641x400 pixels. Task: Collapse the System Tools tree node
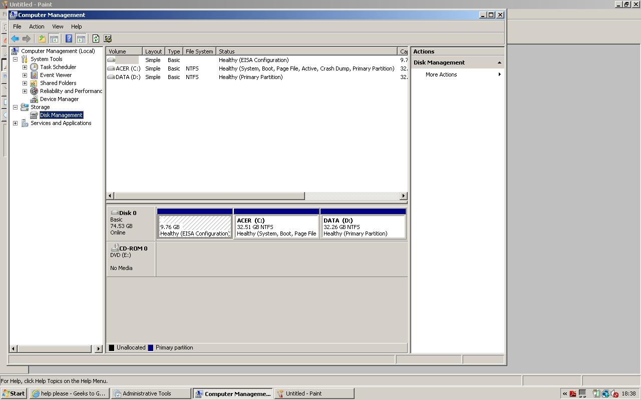click(15, 59)
